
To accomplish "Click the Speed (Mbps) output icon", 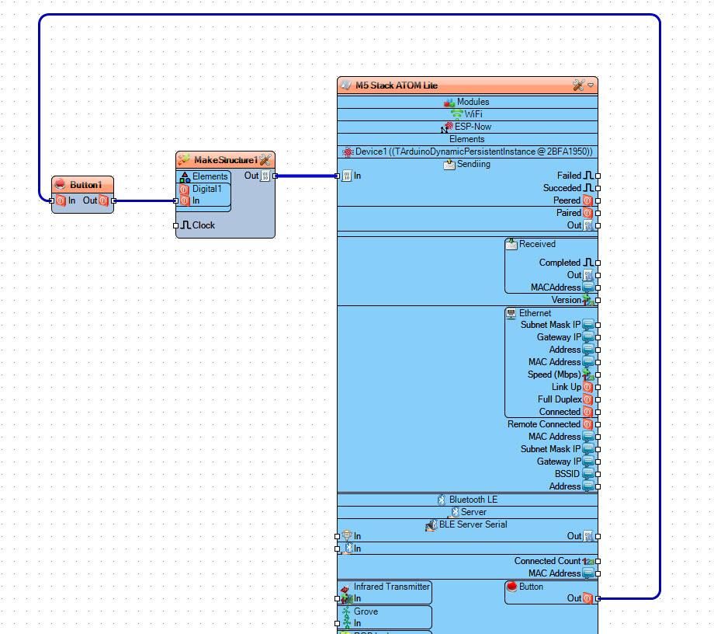I will 587,374.
